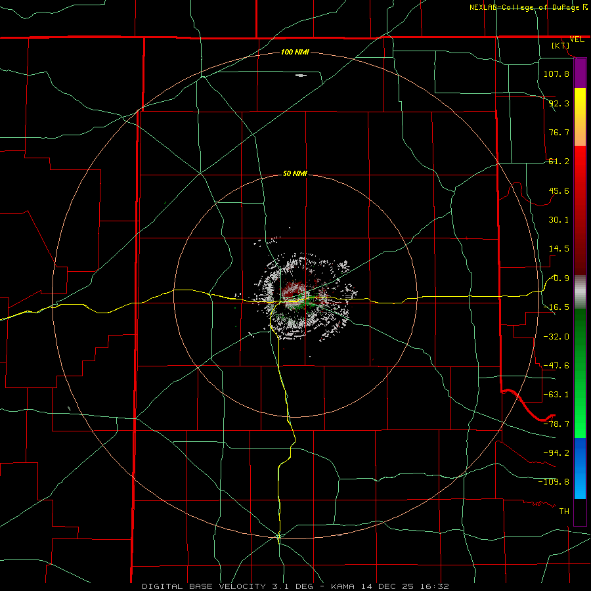Click the purple segment of the color bar
The height and width of the screenshot is (591, 591).
click(580, 73)
